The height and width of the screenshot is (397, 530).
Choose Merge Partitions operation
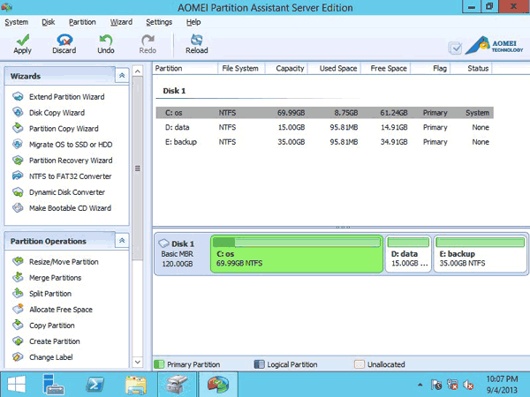point(55,278)
